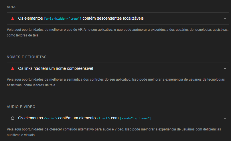The width and height of the screenshot is (231, 141).
Task: Expand the aria-hidden audit using its chevron
Action: tap(225, 19)
